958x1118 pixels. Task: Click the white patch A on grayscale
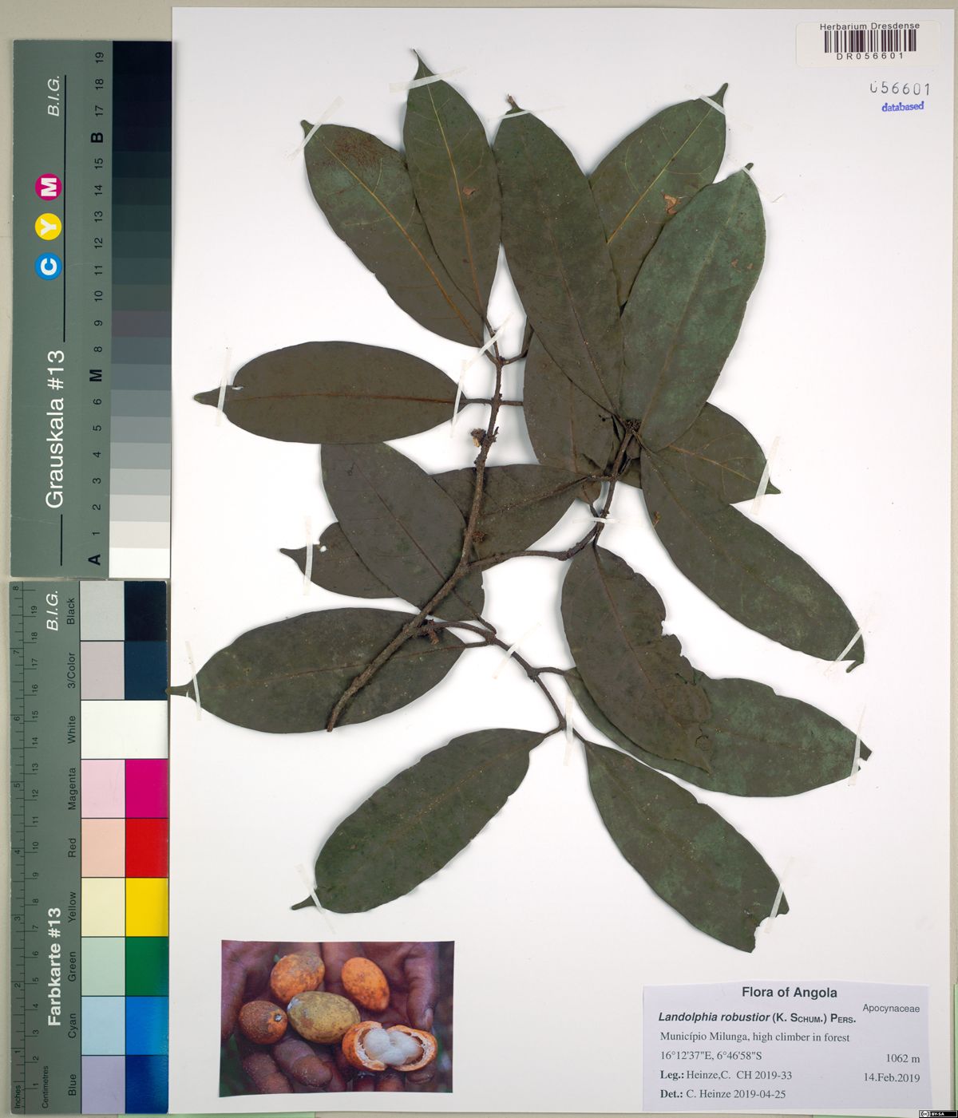[140, 562]
